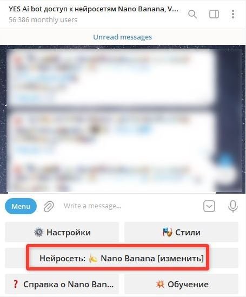Click the YES Ai bot chat title
This screenshot has width=246, height=297.
(94, 9)
